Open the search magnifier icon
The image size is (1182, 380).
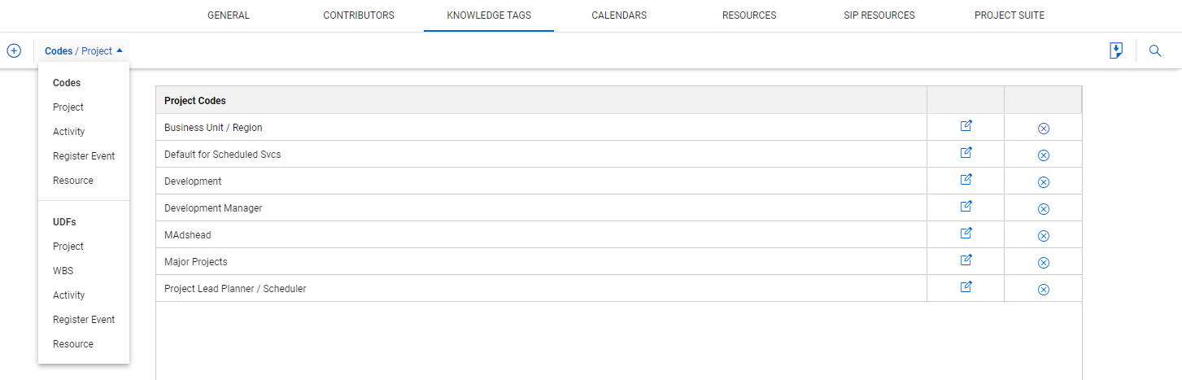pos(1154,50)
